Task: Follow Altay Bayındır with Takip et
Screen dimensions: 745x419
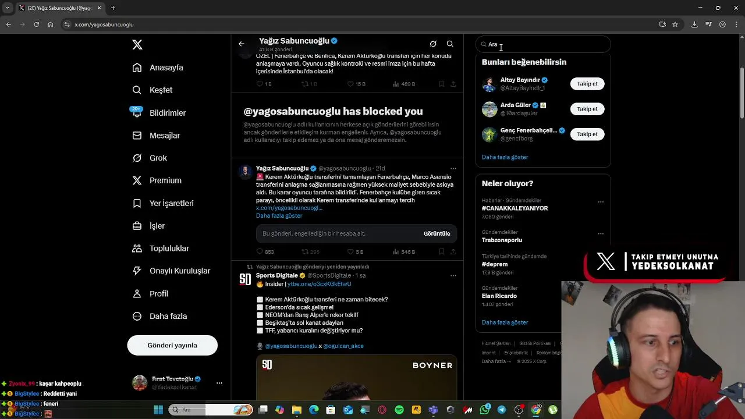Action: tap(587, 84)
